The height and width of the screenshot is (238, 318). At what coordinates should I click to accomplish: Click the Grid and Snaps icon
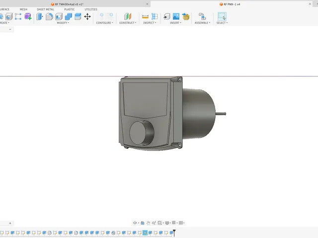(x=174, y=223)
